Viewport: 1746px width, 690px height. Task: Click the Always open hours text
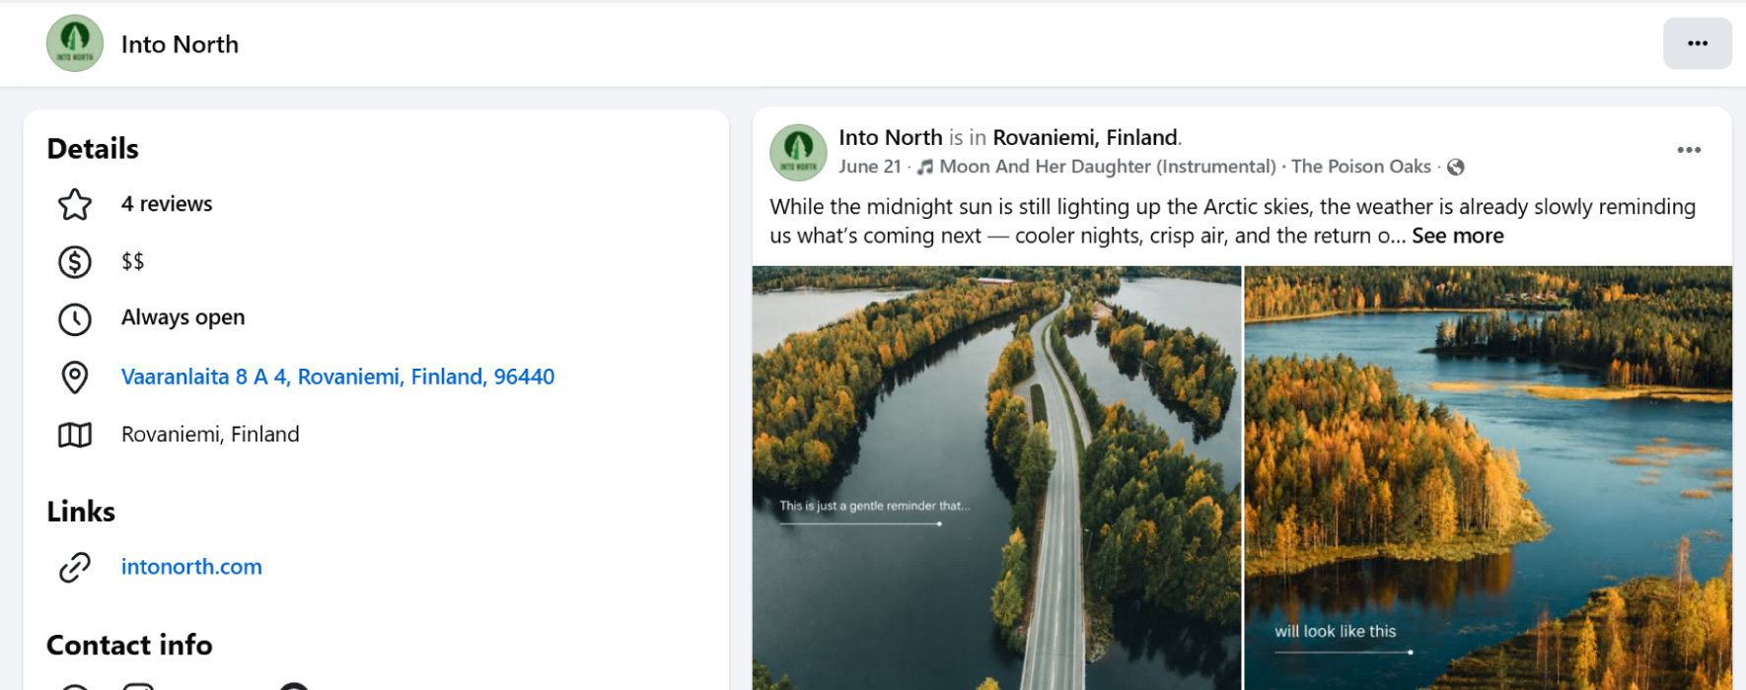tap(182, 317)
